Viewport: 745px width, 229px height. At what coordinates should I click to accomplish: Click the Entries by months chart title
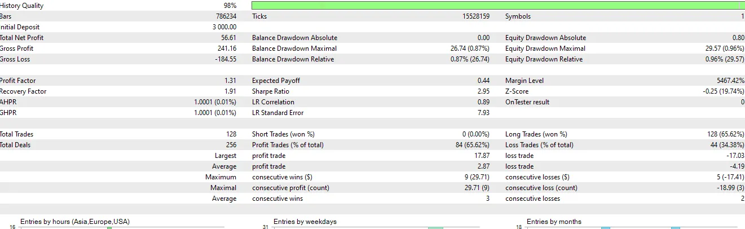pyautogui.click(x=554, y=222)
